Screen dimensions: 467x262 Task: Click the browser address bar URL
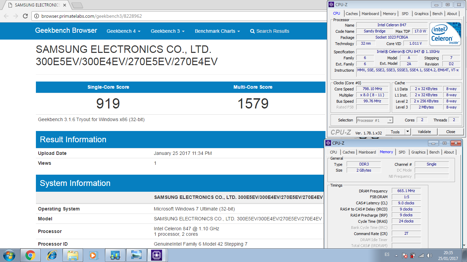click(92, 16)
